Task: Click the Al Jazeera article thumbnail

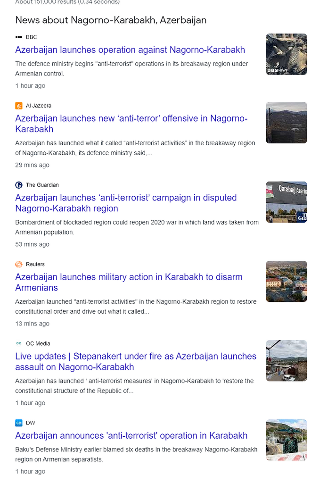Action: (x=286, y=123)
